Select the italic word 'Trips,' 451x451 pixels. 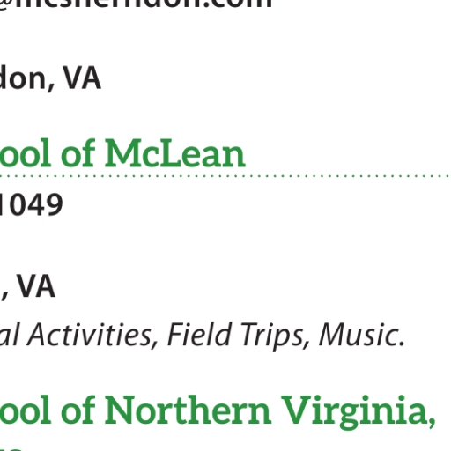(275, 336)
